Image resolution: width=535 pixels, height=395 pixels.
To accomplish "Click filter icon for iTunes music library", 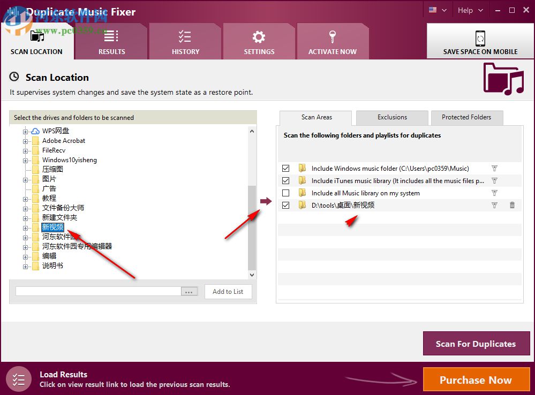I will (494, 180).
